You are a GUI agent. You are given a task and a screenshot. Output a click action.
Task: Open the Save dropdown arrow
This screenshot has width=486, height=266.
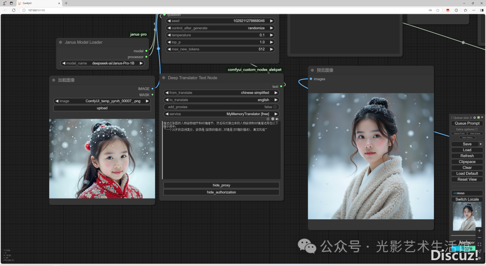pos(481,144)
